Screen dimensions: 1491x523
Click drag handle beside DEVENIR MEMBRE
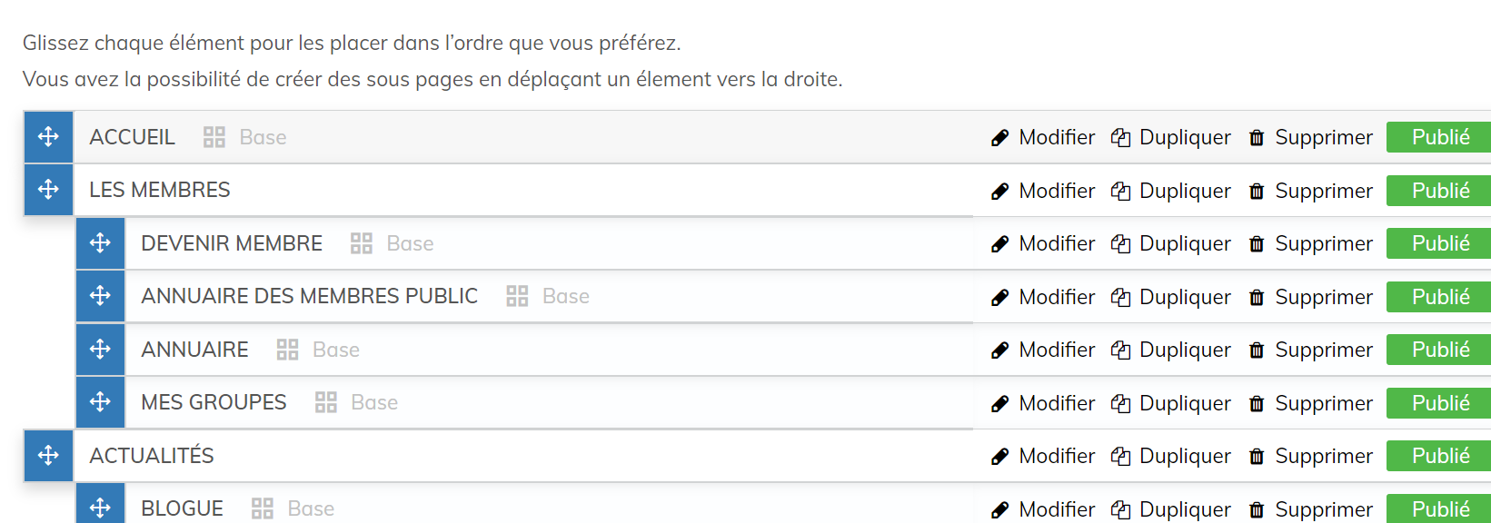100,243
